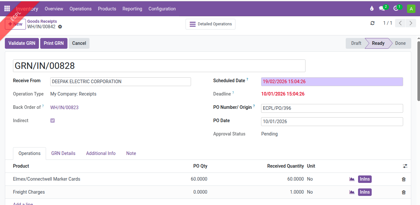
Task: Open the Additional Info tab
Action: pos(101,153)
